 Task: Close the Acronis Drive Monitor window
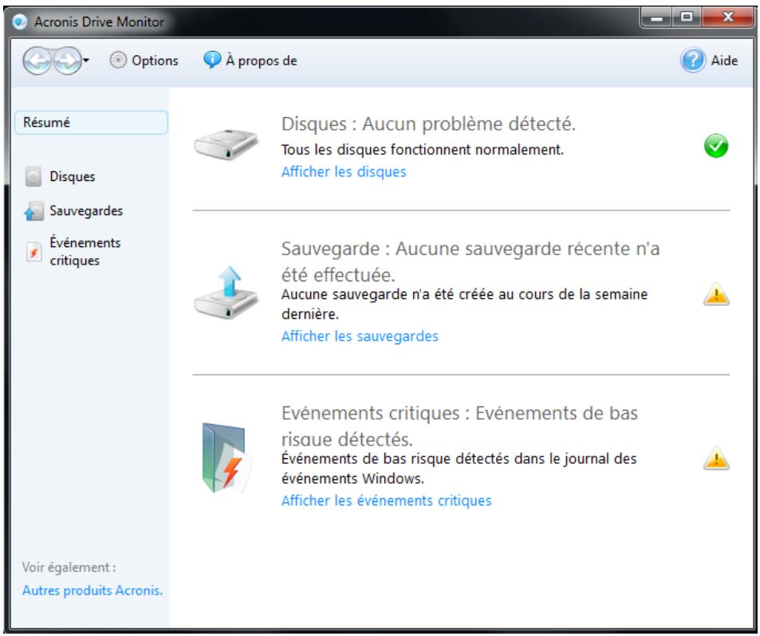(727, 18)
